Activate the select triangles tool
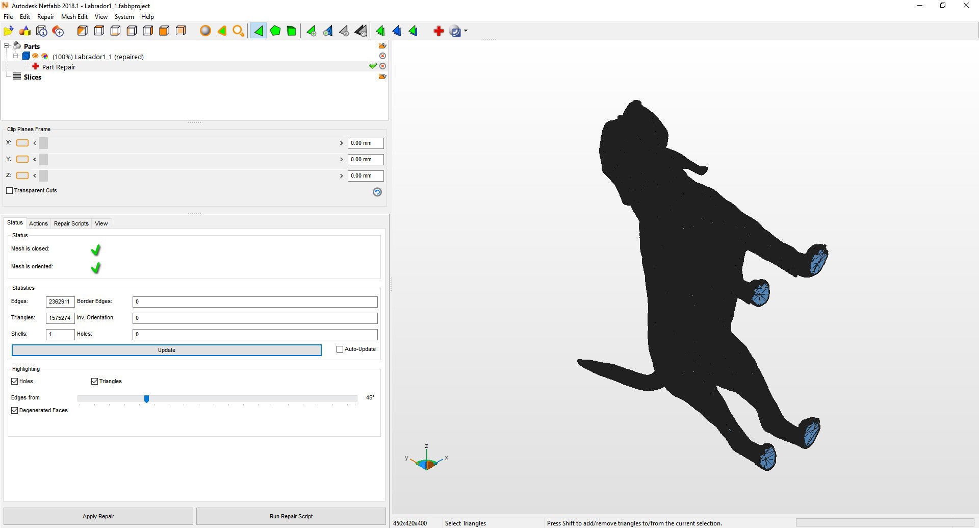The height and width of the screenshot is (528, 979). (259, 31)
